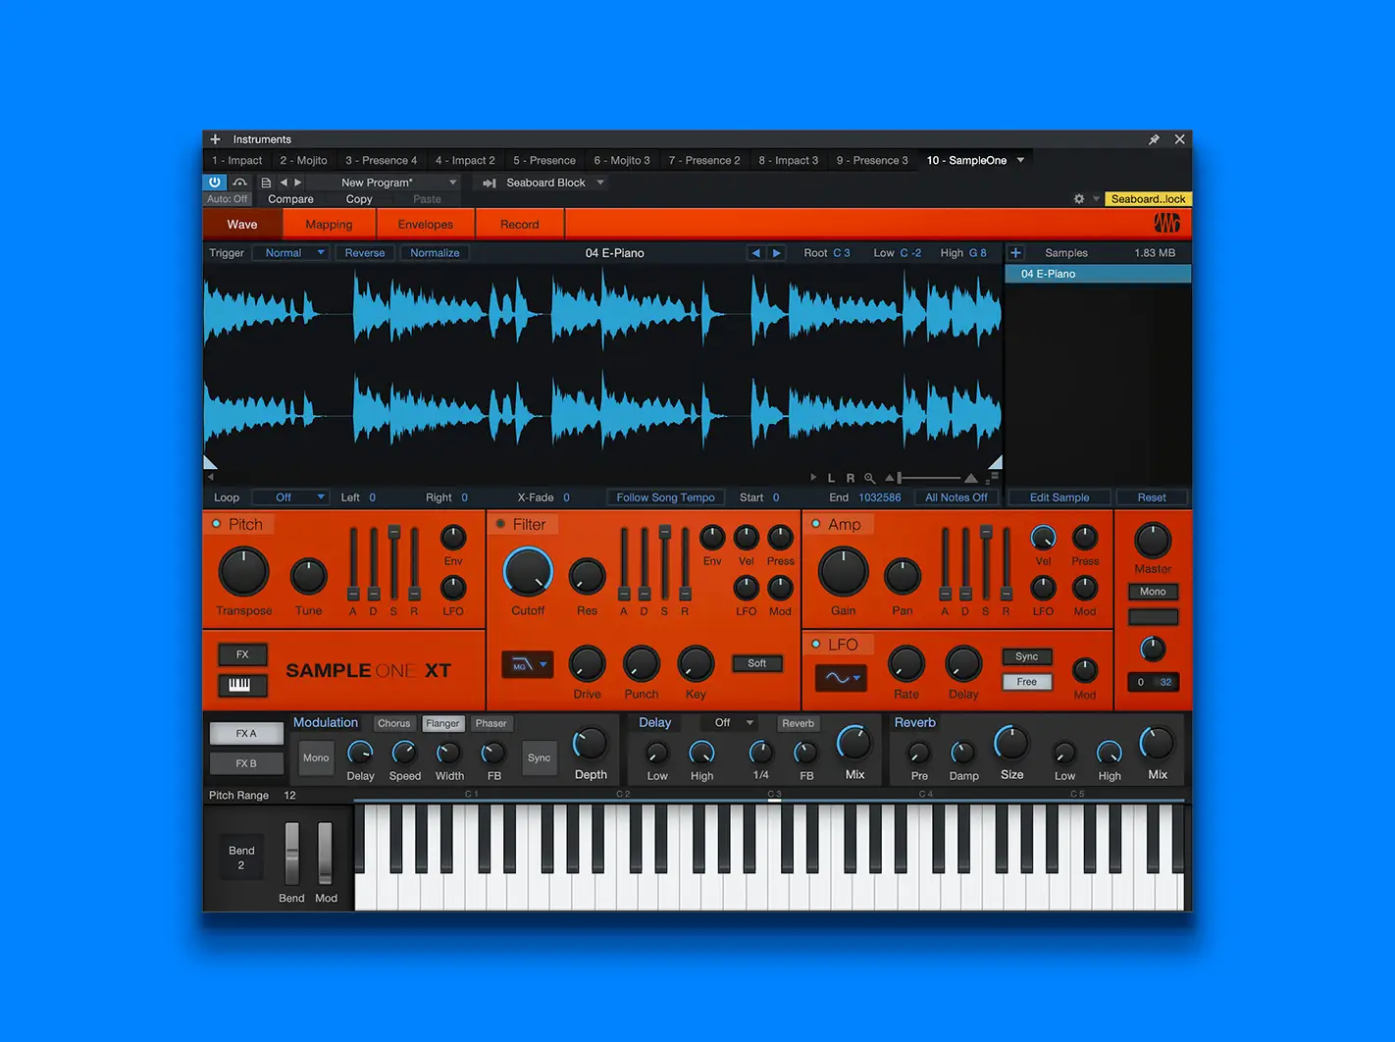Toggle the instrument power (activate) icon

point(215,182)
